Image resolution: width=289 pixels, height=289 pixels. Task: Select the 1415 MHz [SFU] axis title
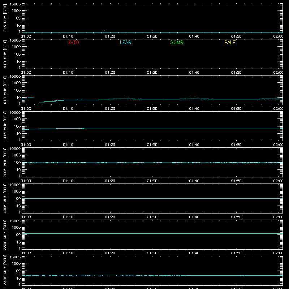(x=5, y=126)
